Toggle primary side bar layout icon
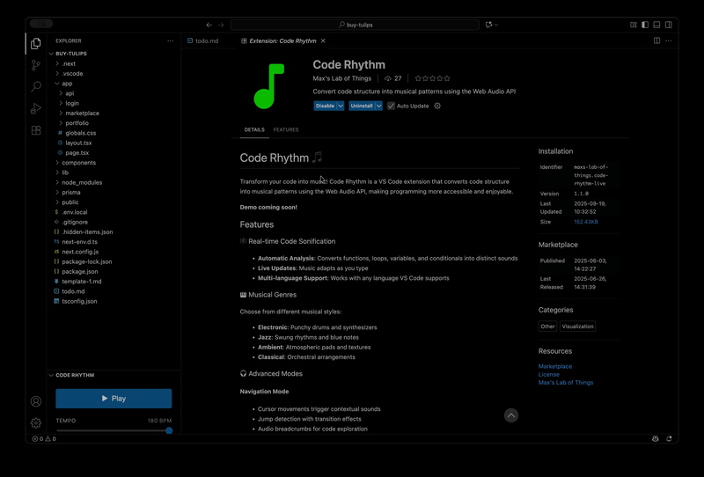The image size is (704, 477). [645, 25]
